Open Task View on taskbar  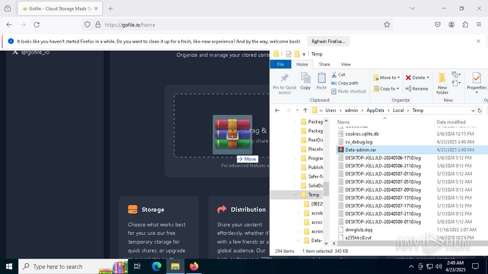(x=137, y=266)
